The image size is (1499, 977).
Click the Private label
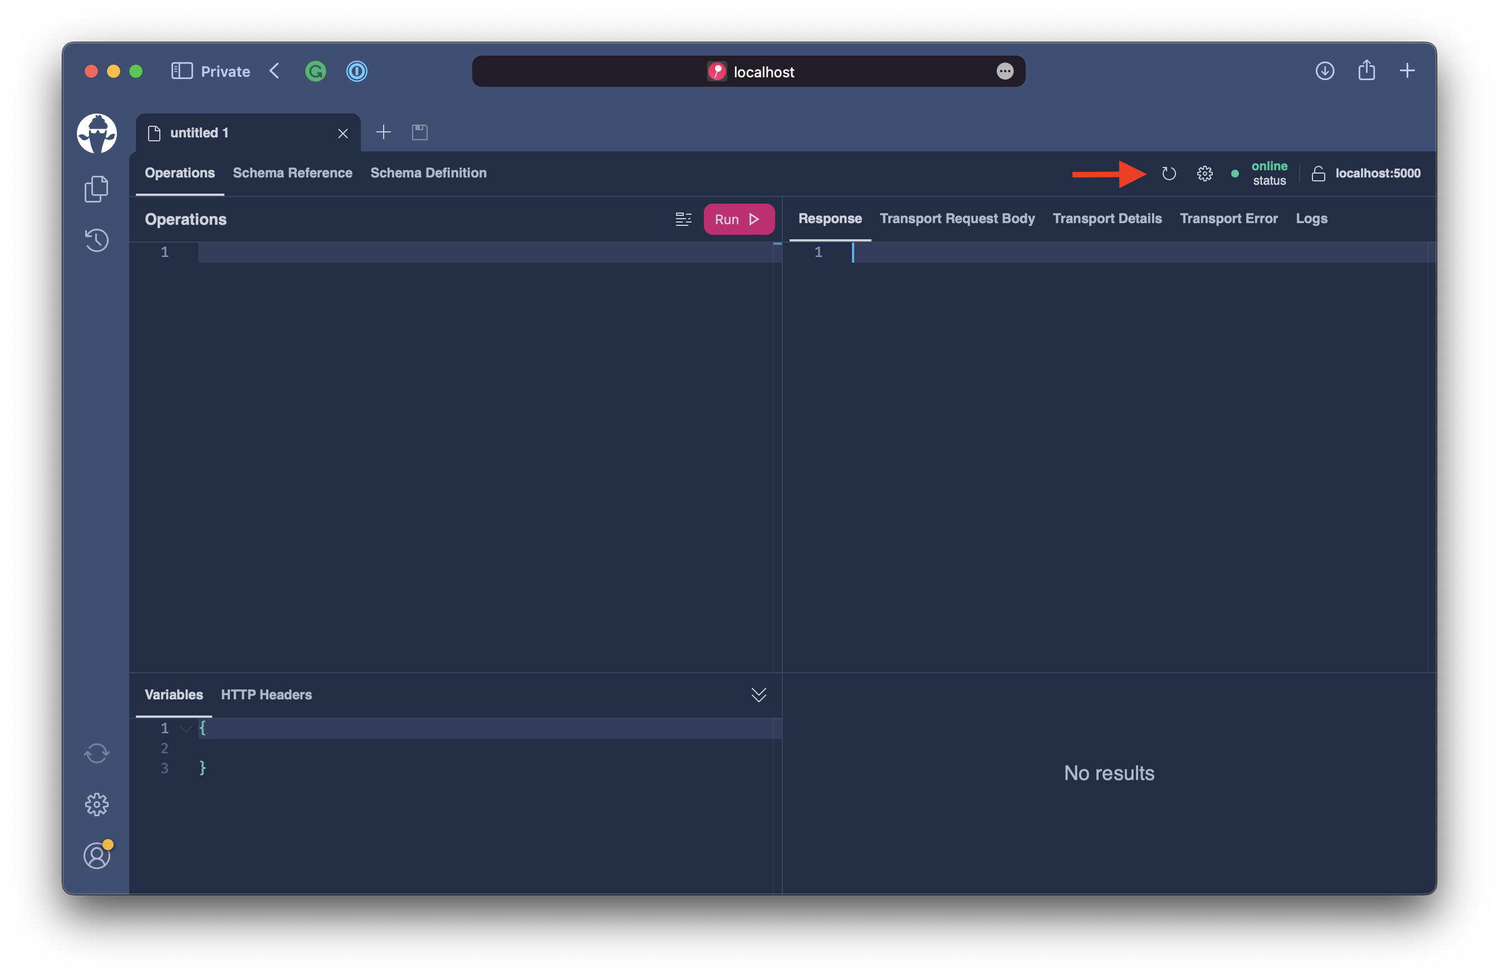[x=225, y=71]
